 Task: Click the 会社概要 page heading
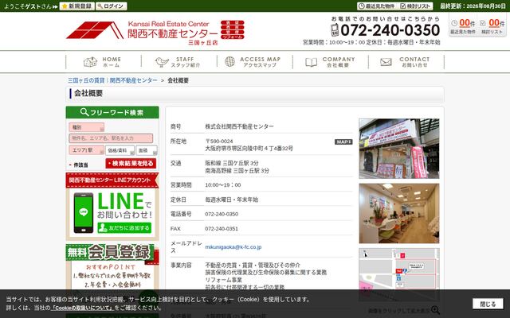pyautogui.click(x=88, y=93)
